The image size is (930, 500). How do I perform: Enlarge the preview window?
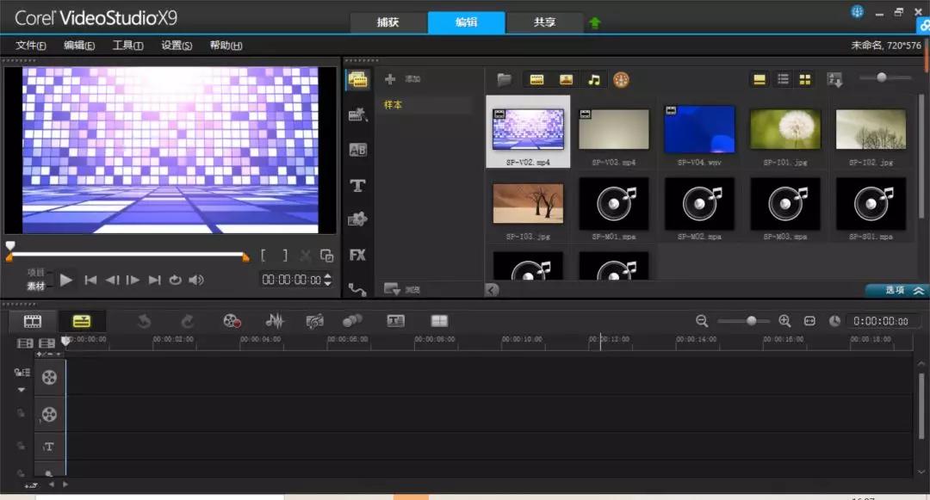[327, 256]
